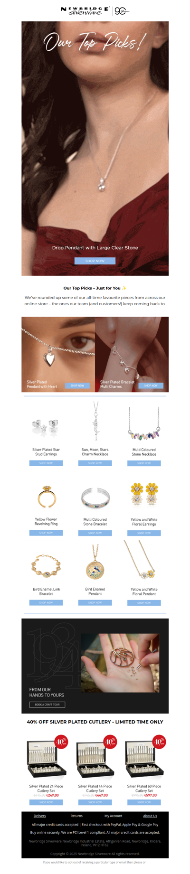This screenshot has width=190, height=874.
Task: Open the About Us footer link
Action: [150, 816]
